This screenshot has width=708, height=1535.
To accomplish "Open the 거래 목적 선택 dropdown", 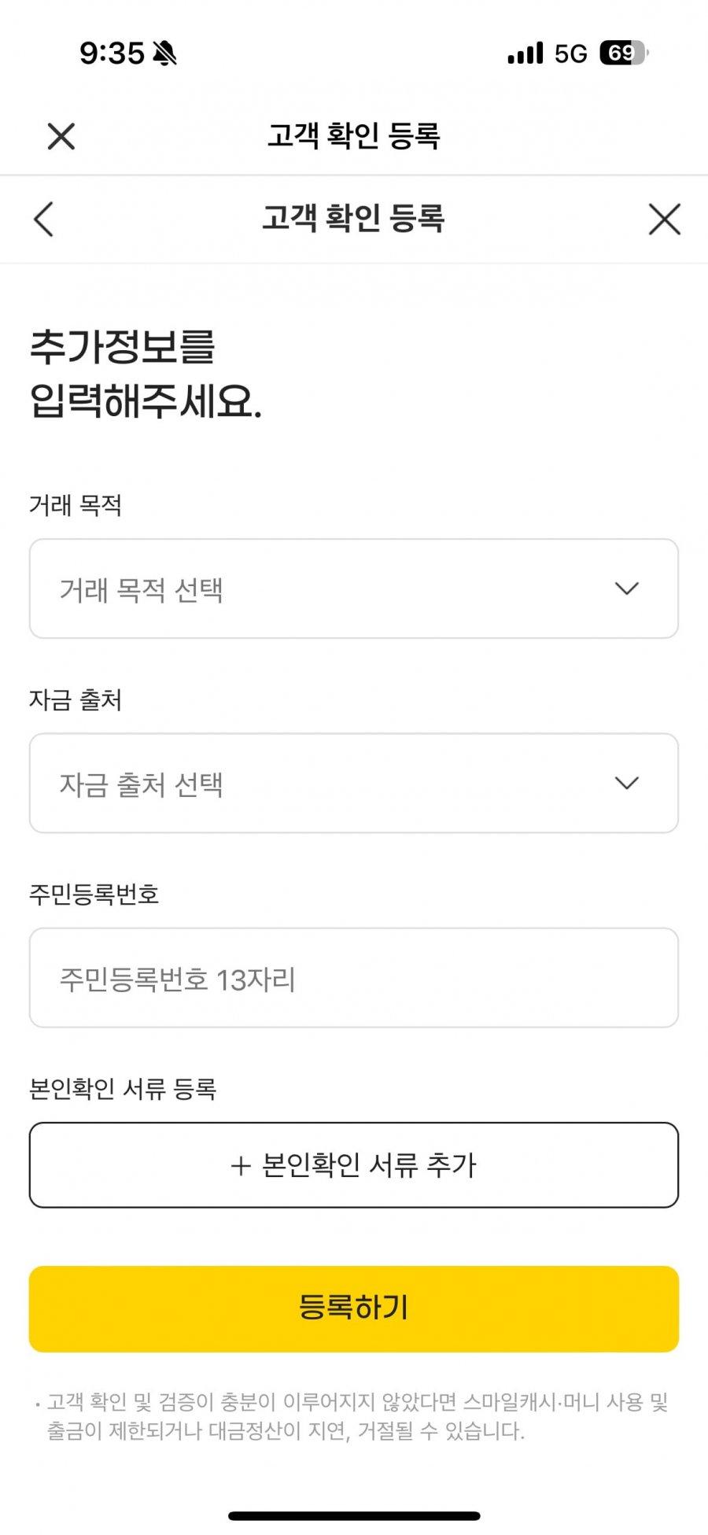I will click(354, 589).
